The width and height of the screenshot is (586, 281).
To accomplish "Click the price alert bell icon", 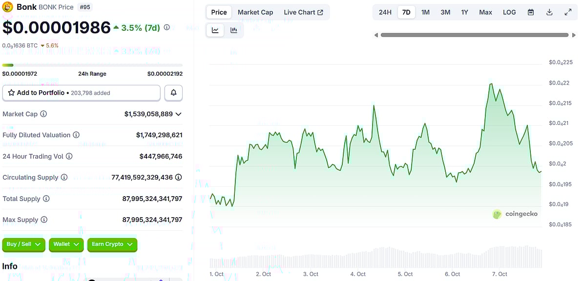I will pos(173,93).
